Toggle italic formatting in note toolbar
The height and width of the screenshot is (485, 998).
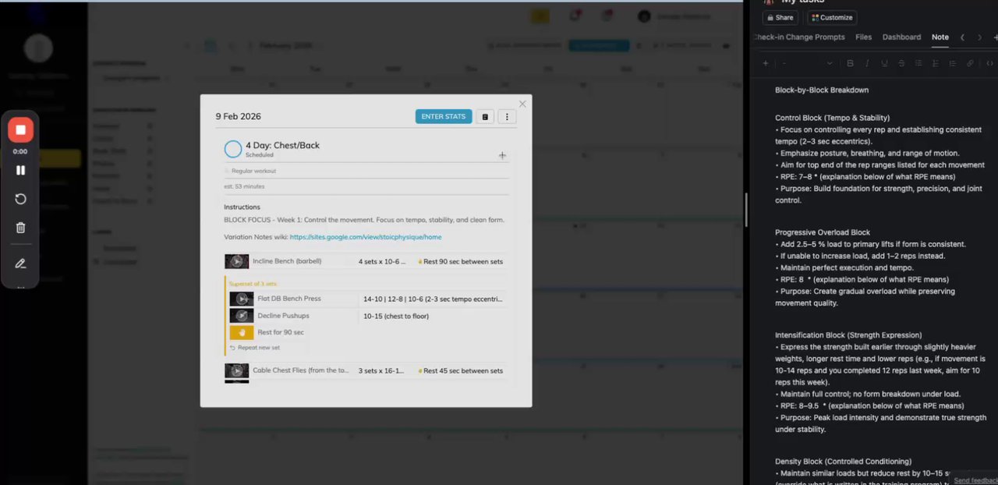[x=867, y=63]
